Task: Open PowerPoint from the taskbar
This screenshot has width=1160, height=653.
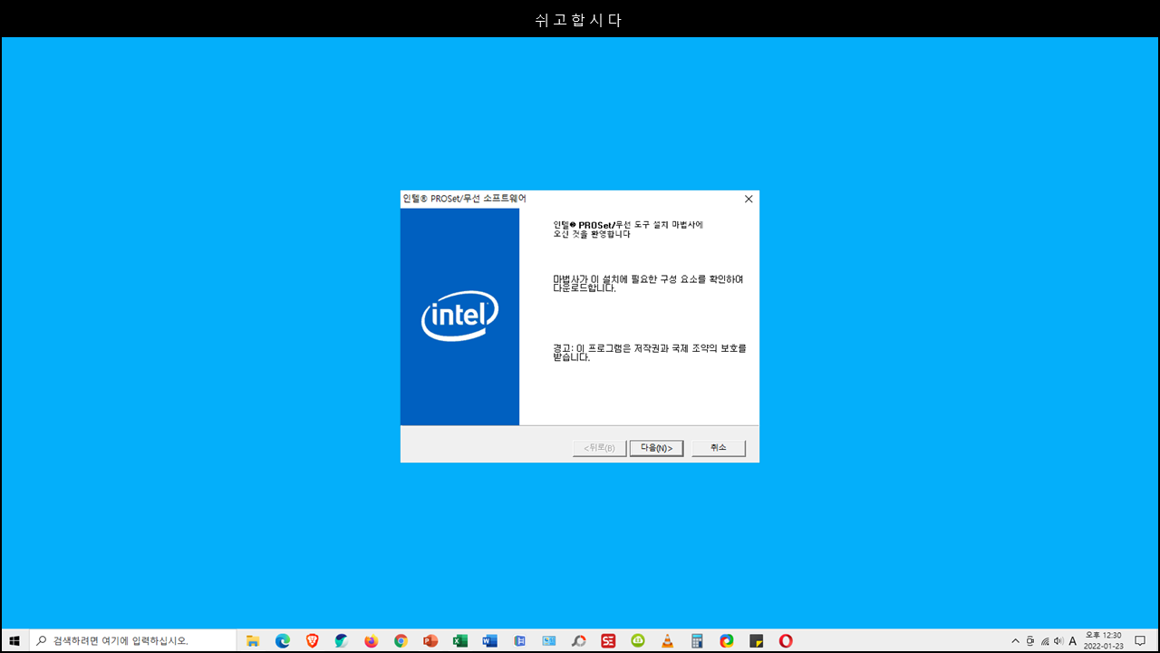Action: [430, 641]
